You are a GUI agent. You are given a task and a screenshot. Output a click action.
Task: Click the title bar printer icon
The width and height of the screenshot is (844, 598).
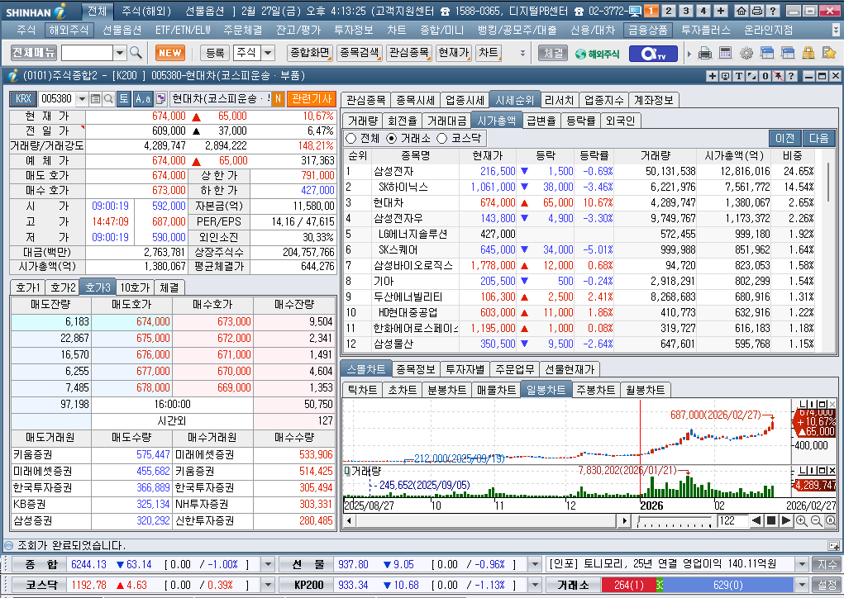click(x=757, y=11)
